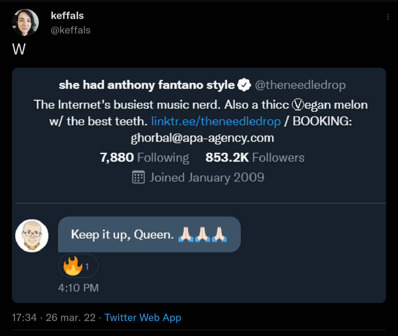This screenshot has width=398, height=336.
Task: Click the praying hands emojis in the message
Action: [x=202, y=234]
